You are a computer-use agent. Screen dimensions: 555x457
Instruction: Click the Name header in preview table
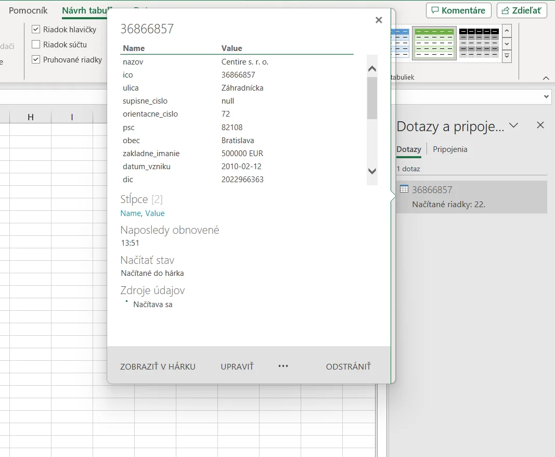point(134,48)
